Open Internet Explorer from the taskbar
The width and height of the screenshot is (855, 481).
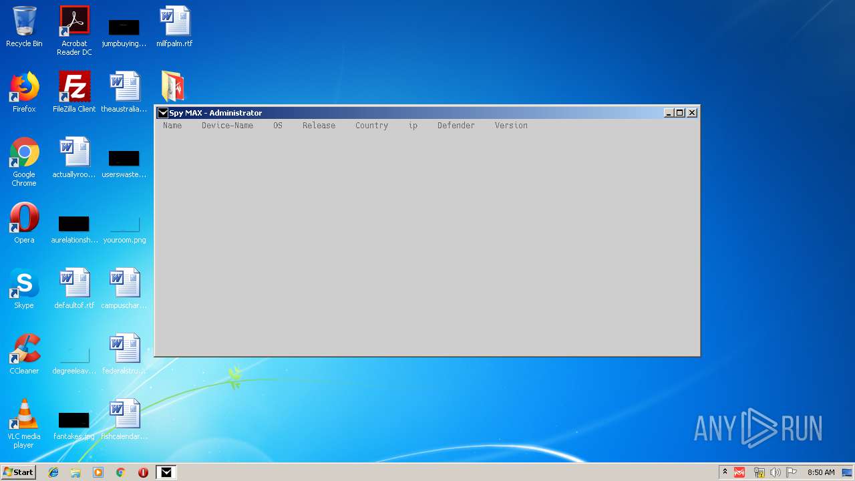tap(53, 472)
